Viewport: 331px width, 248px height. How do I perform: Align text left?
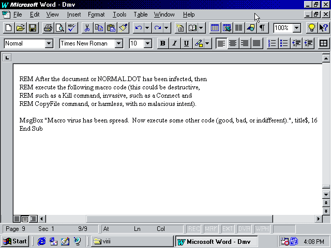point(221,43)
